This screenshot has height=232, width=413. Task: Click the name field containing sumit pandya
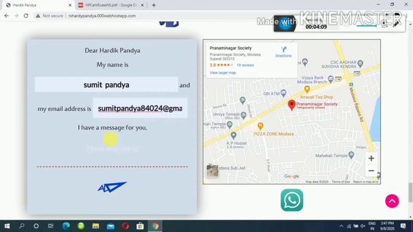106,84
